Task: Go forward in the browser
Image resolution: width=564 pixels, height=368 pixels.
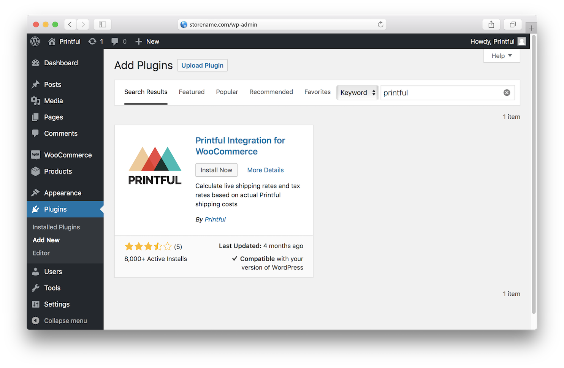Action: 83,24
